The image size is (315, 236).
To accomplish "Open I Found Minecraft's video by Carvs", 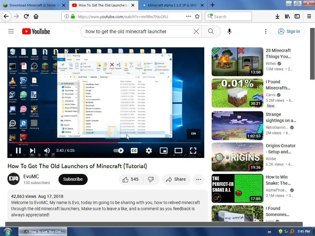I will (x=237, y=93).
